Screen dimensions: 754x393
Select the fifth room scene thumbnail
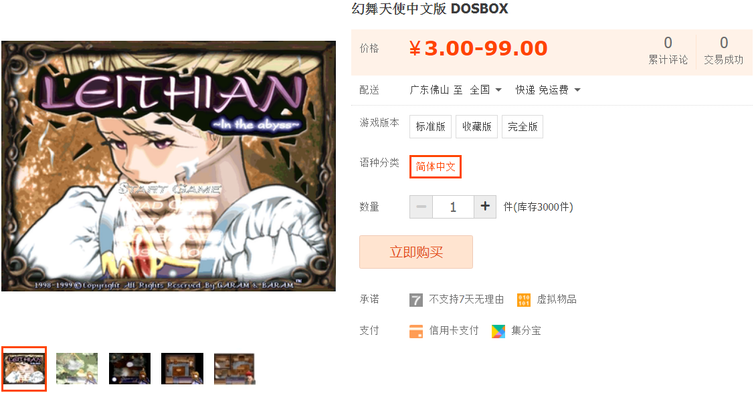pos(235,368)
